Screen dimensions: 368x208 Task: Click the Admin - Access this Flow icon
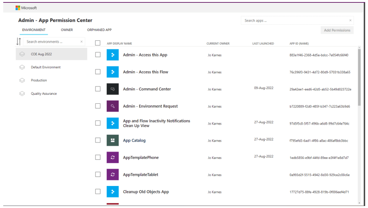click(x=113, y=72)
